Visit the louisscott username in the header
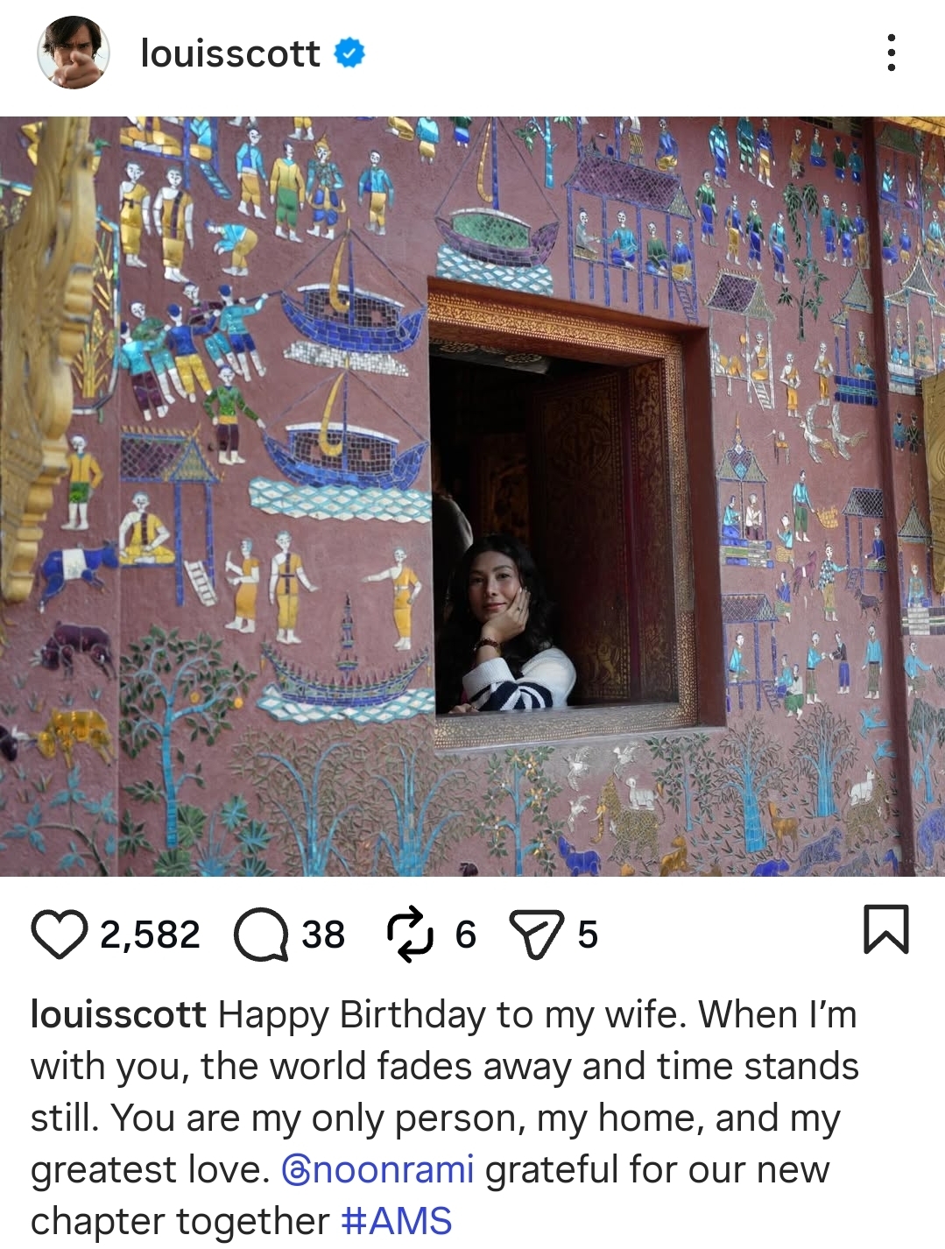Screen dimensions: 945x1249 (230, 53)
